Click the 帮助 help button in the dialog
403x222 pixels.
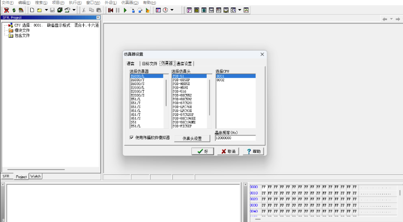pos(253,151)
